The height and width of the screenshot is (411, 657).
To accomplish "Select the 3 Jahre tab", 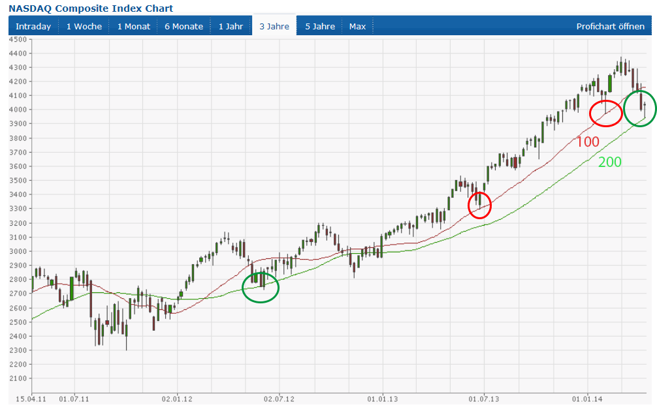I will click(x=274, y=26).
